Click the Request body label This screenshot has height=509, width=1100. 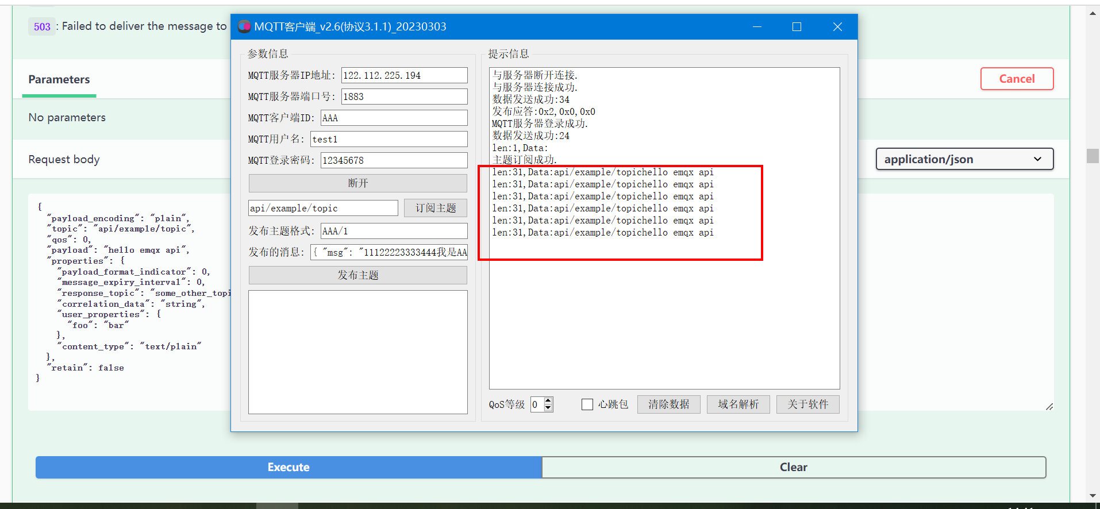(64, 159)
